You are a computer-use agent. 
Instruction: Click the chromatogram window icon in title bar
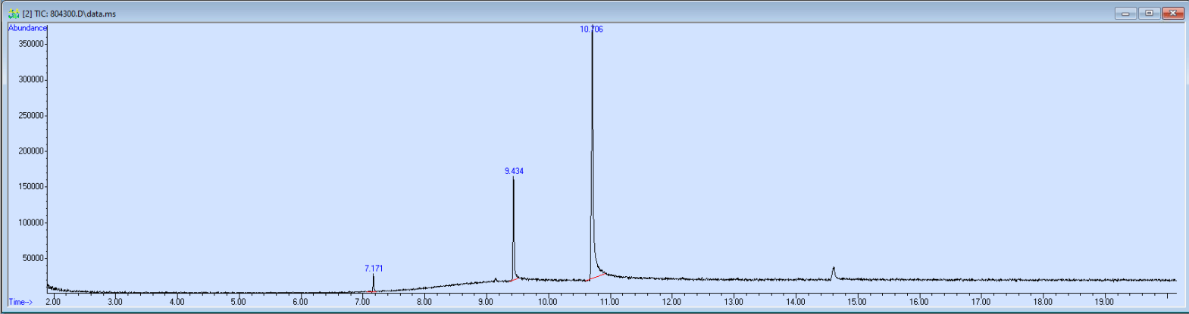[14, 14]
